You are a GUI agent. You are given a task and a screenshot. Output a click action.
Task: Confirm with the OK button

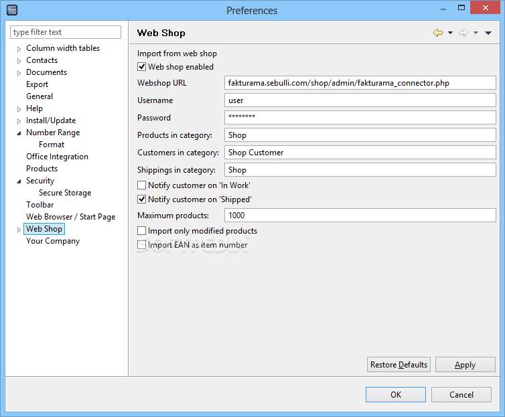coord(396,395)
